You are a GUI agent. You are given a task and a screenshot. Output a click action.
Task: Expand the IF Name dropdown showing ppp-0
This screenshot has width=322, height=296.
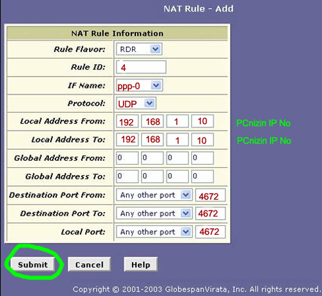[139, 86]
